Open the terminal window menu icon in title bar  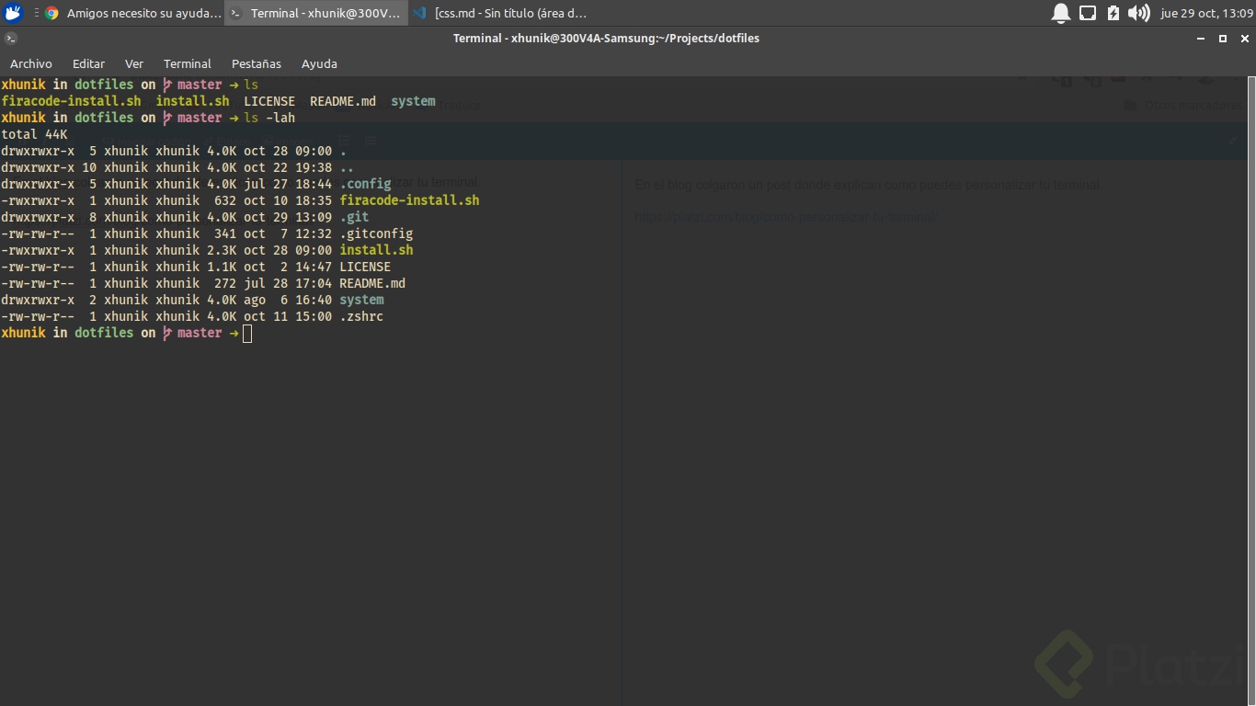coord(11,39)
